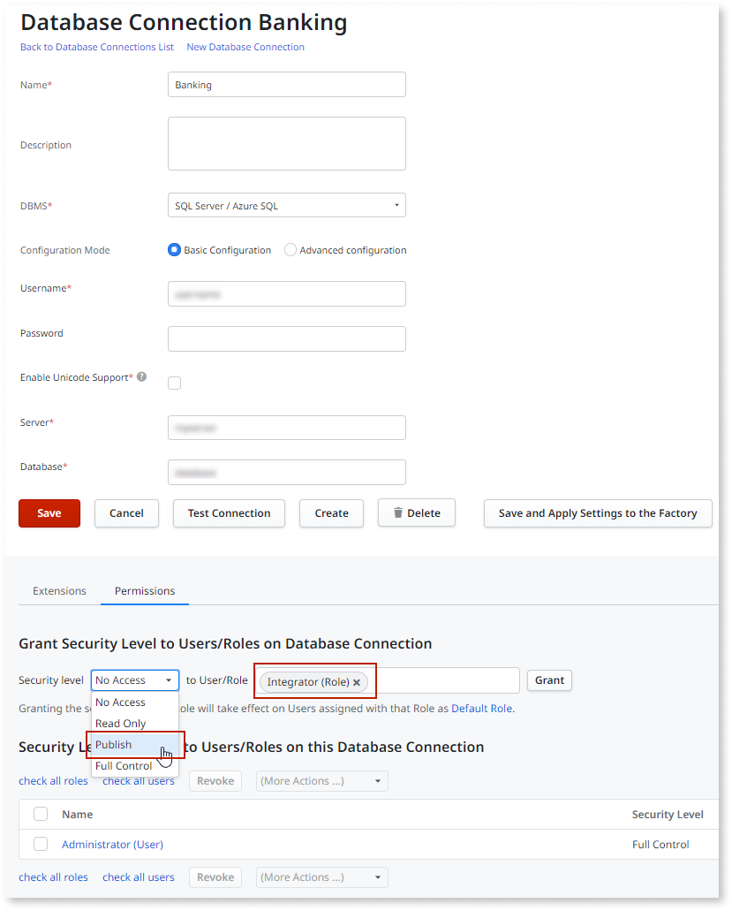
Task: Click the lower check all users link
Action: coord(139,877)
